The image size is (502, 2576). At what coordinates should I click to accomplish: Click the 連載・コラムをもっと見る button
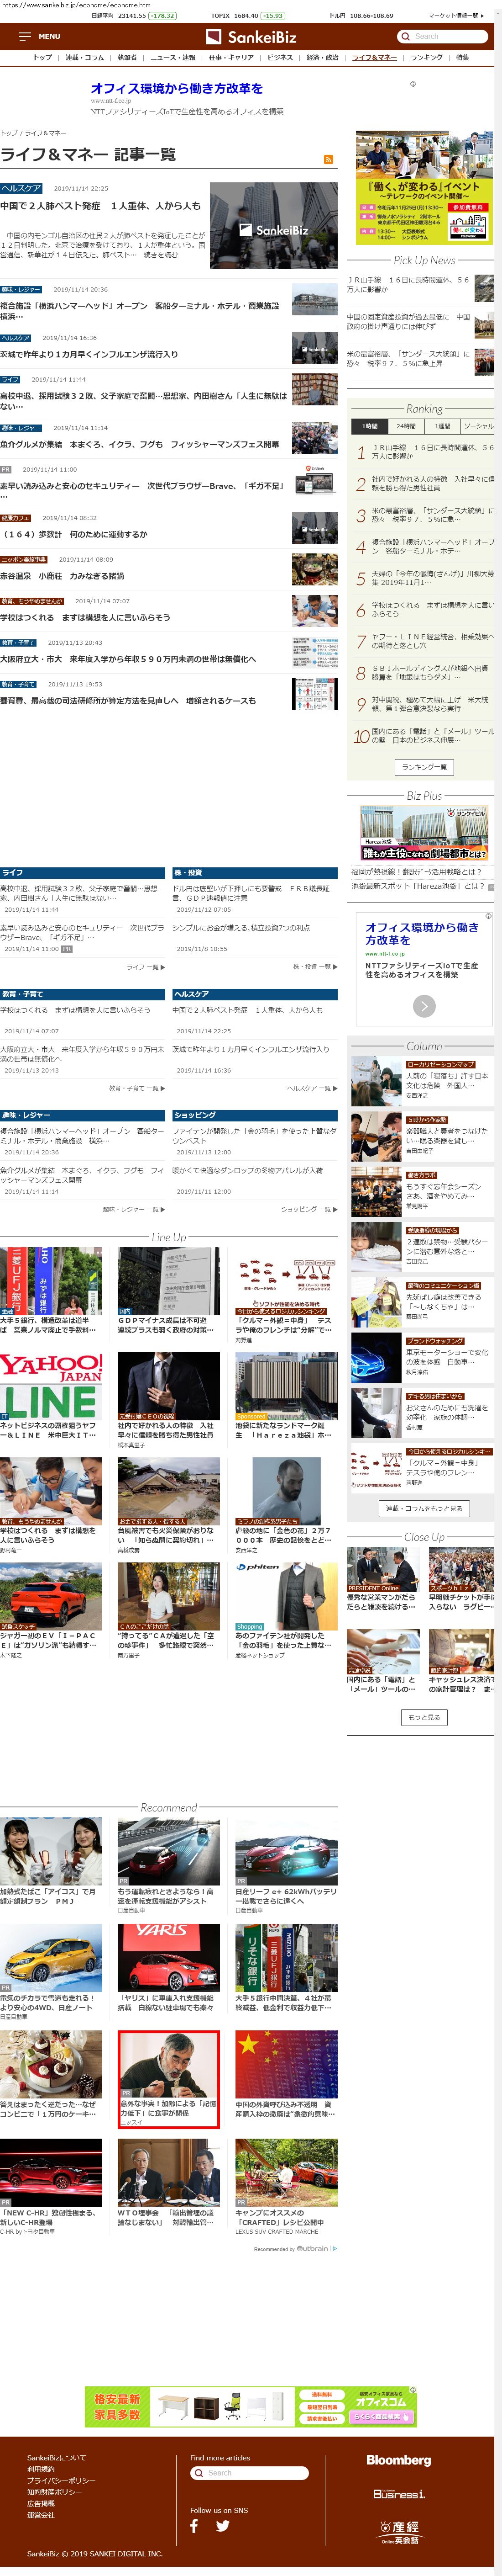coord(424,1508)
